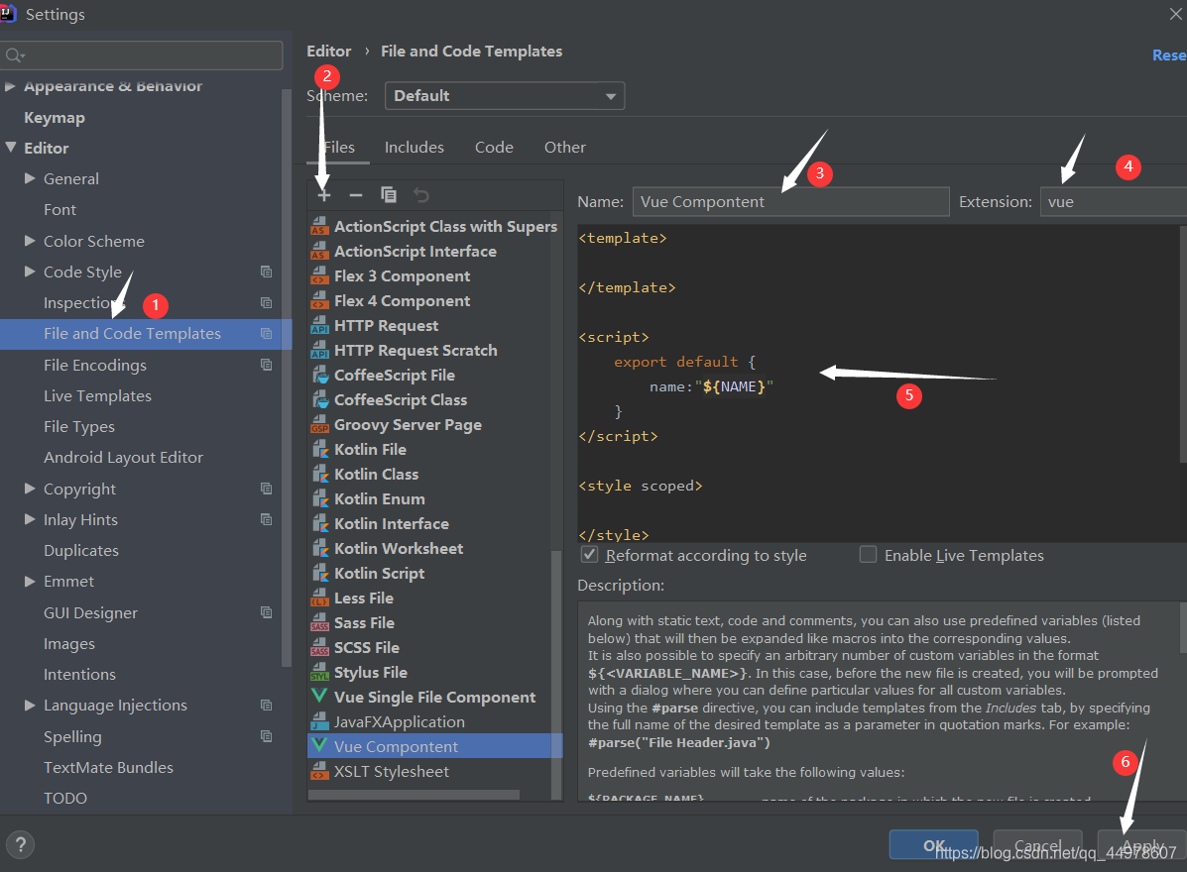Click the Kotlin File icon
The height and width of the screenshot is (872, 1187).
(319, 449)
